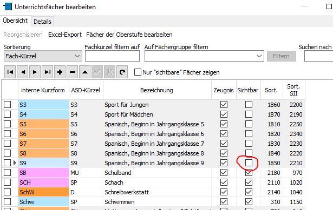Image resolution: width=333 pixels, height=210 pixels.
Task: Click the interne Kurzform column header
Action: click(x=43, y=90)
